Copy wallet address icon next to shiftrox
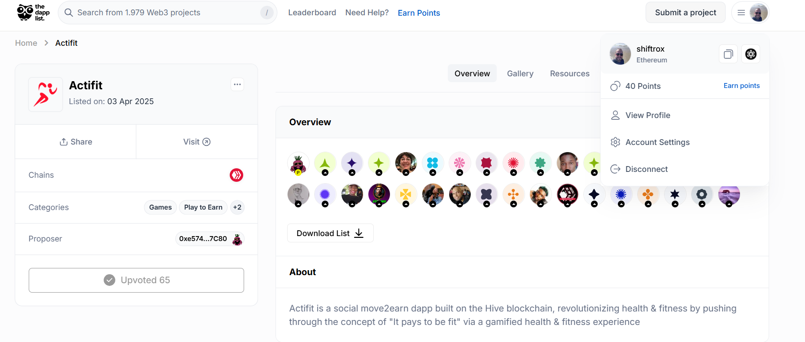Viewport: 805px width, 342px height. (728, 54)
